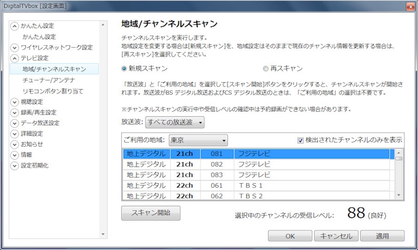Viewport: 418px width, 250px height.
Task: Open チューナー/アンテナ settings page
Action: [49, 80]
